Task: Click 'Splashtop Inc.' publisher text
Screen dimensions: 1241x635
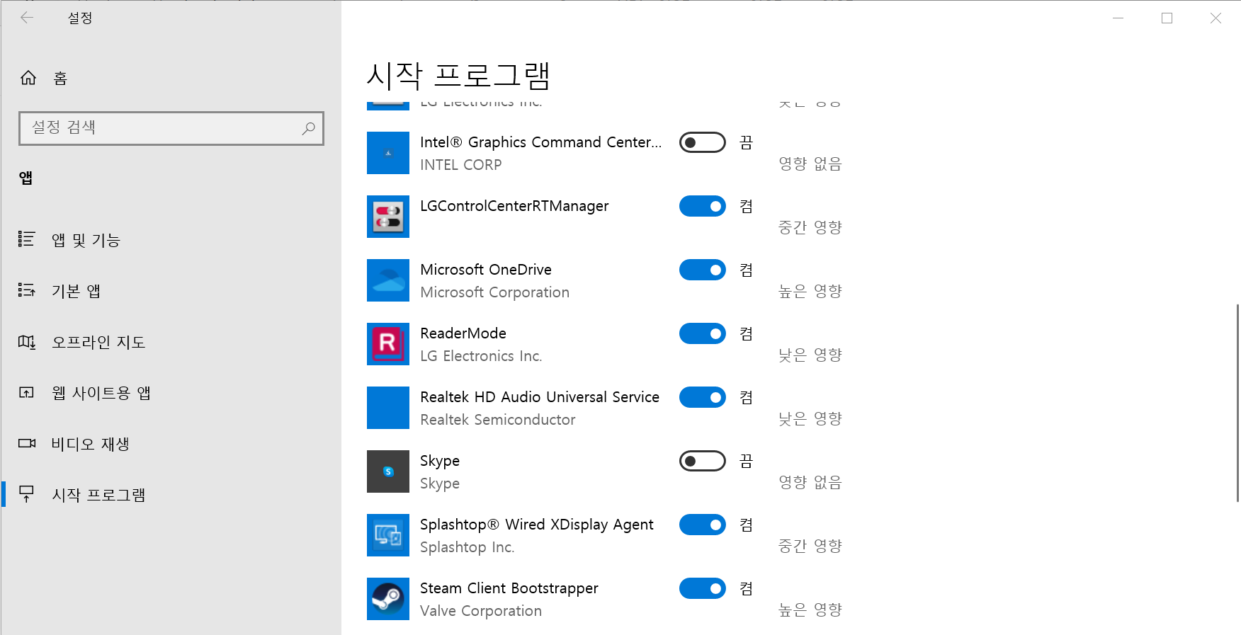Action: [467, 547]
